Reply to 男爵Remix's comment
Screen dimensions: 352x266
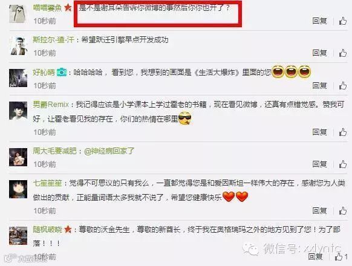[319, 132]
